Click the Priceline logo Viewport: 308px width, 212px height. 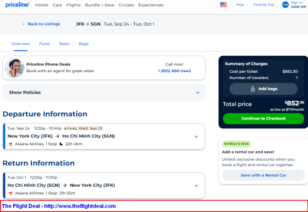pos(17,5)
